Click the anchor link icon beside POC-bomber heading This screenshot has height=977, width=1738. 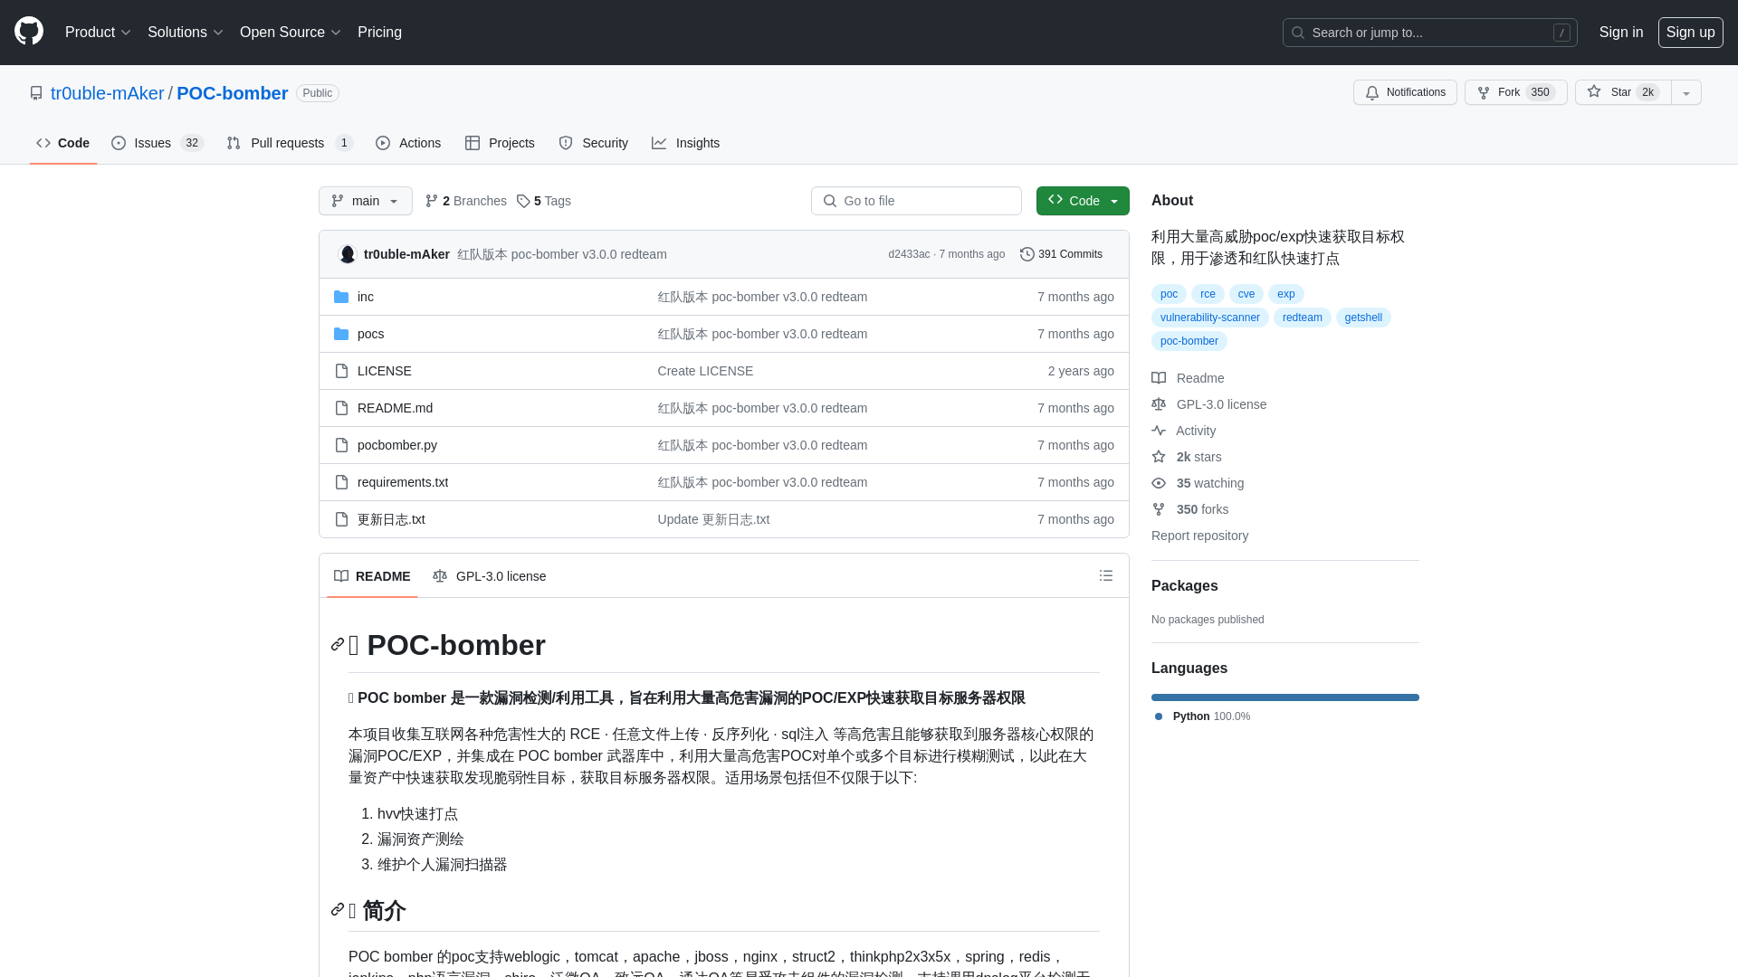(338, 644)
